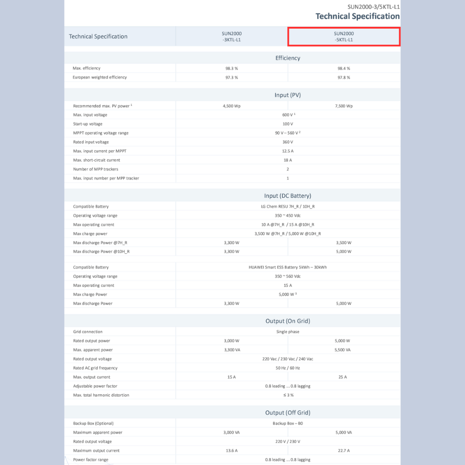Click the "Max discharge Power @7H_R" label
The image size is (465, 465).
[x=100, y=242]
